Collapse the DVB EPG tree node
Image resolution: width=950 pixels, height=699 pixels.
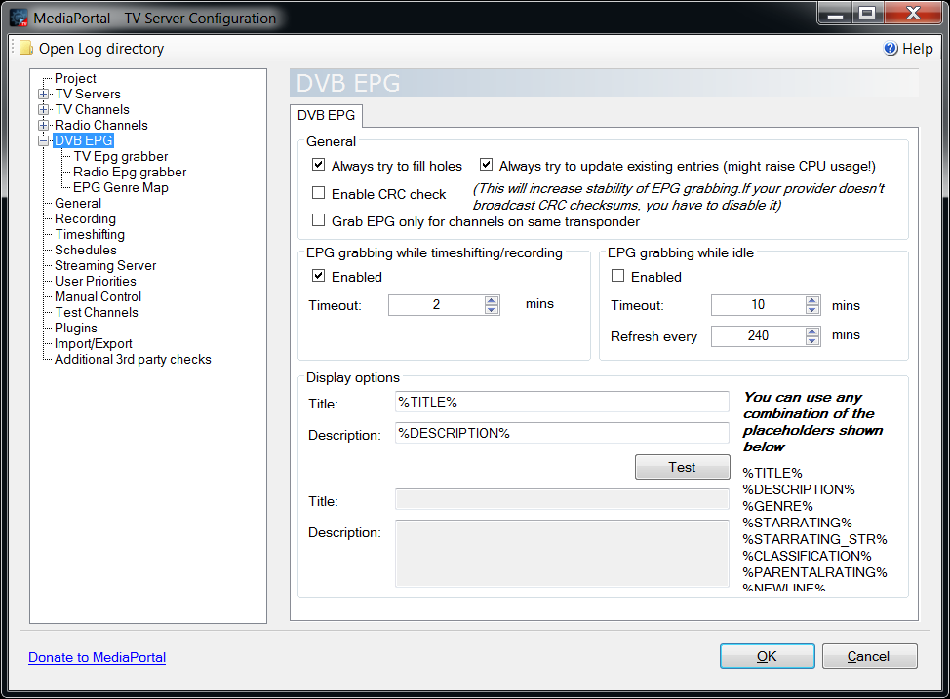43,141
